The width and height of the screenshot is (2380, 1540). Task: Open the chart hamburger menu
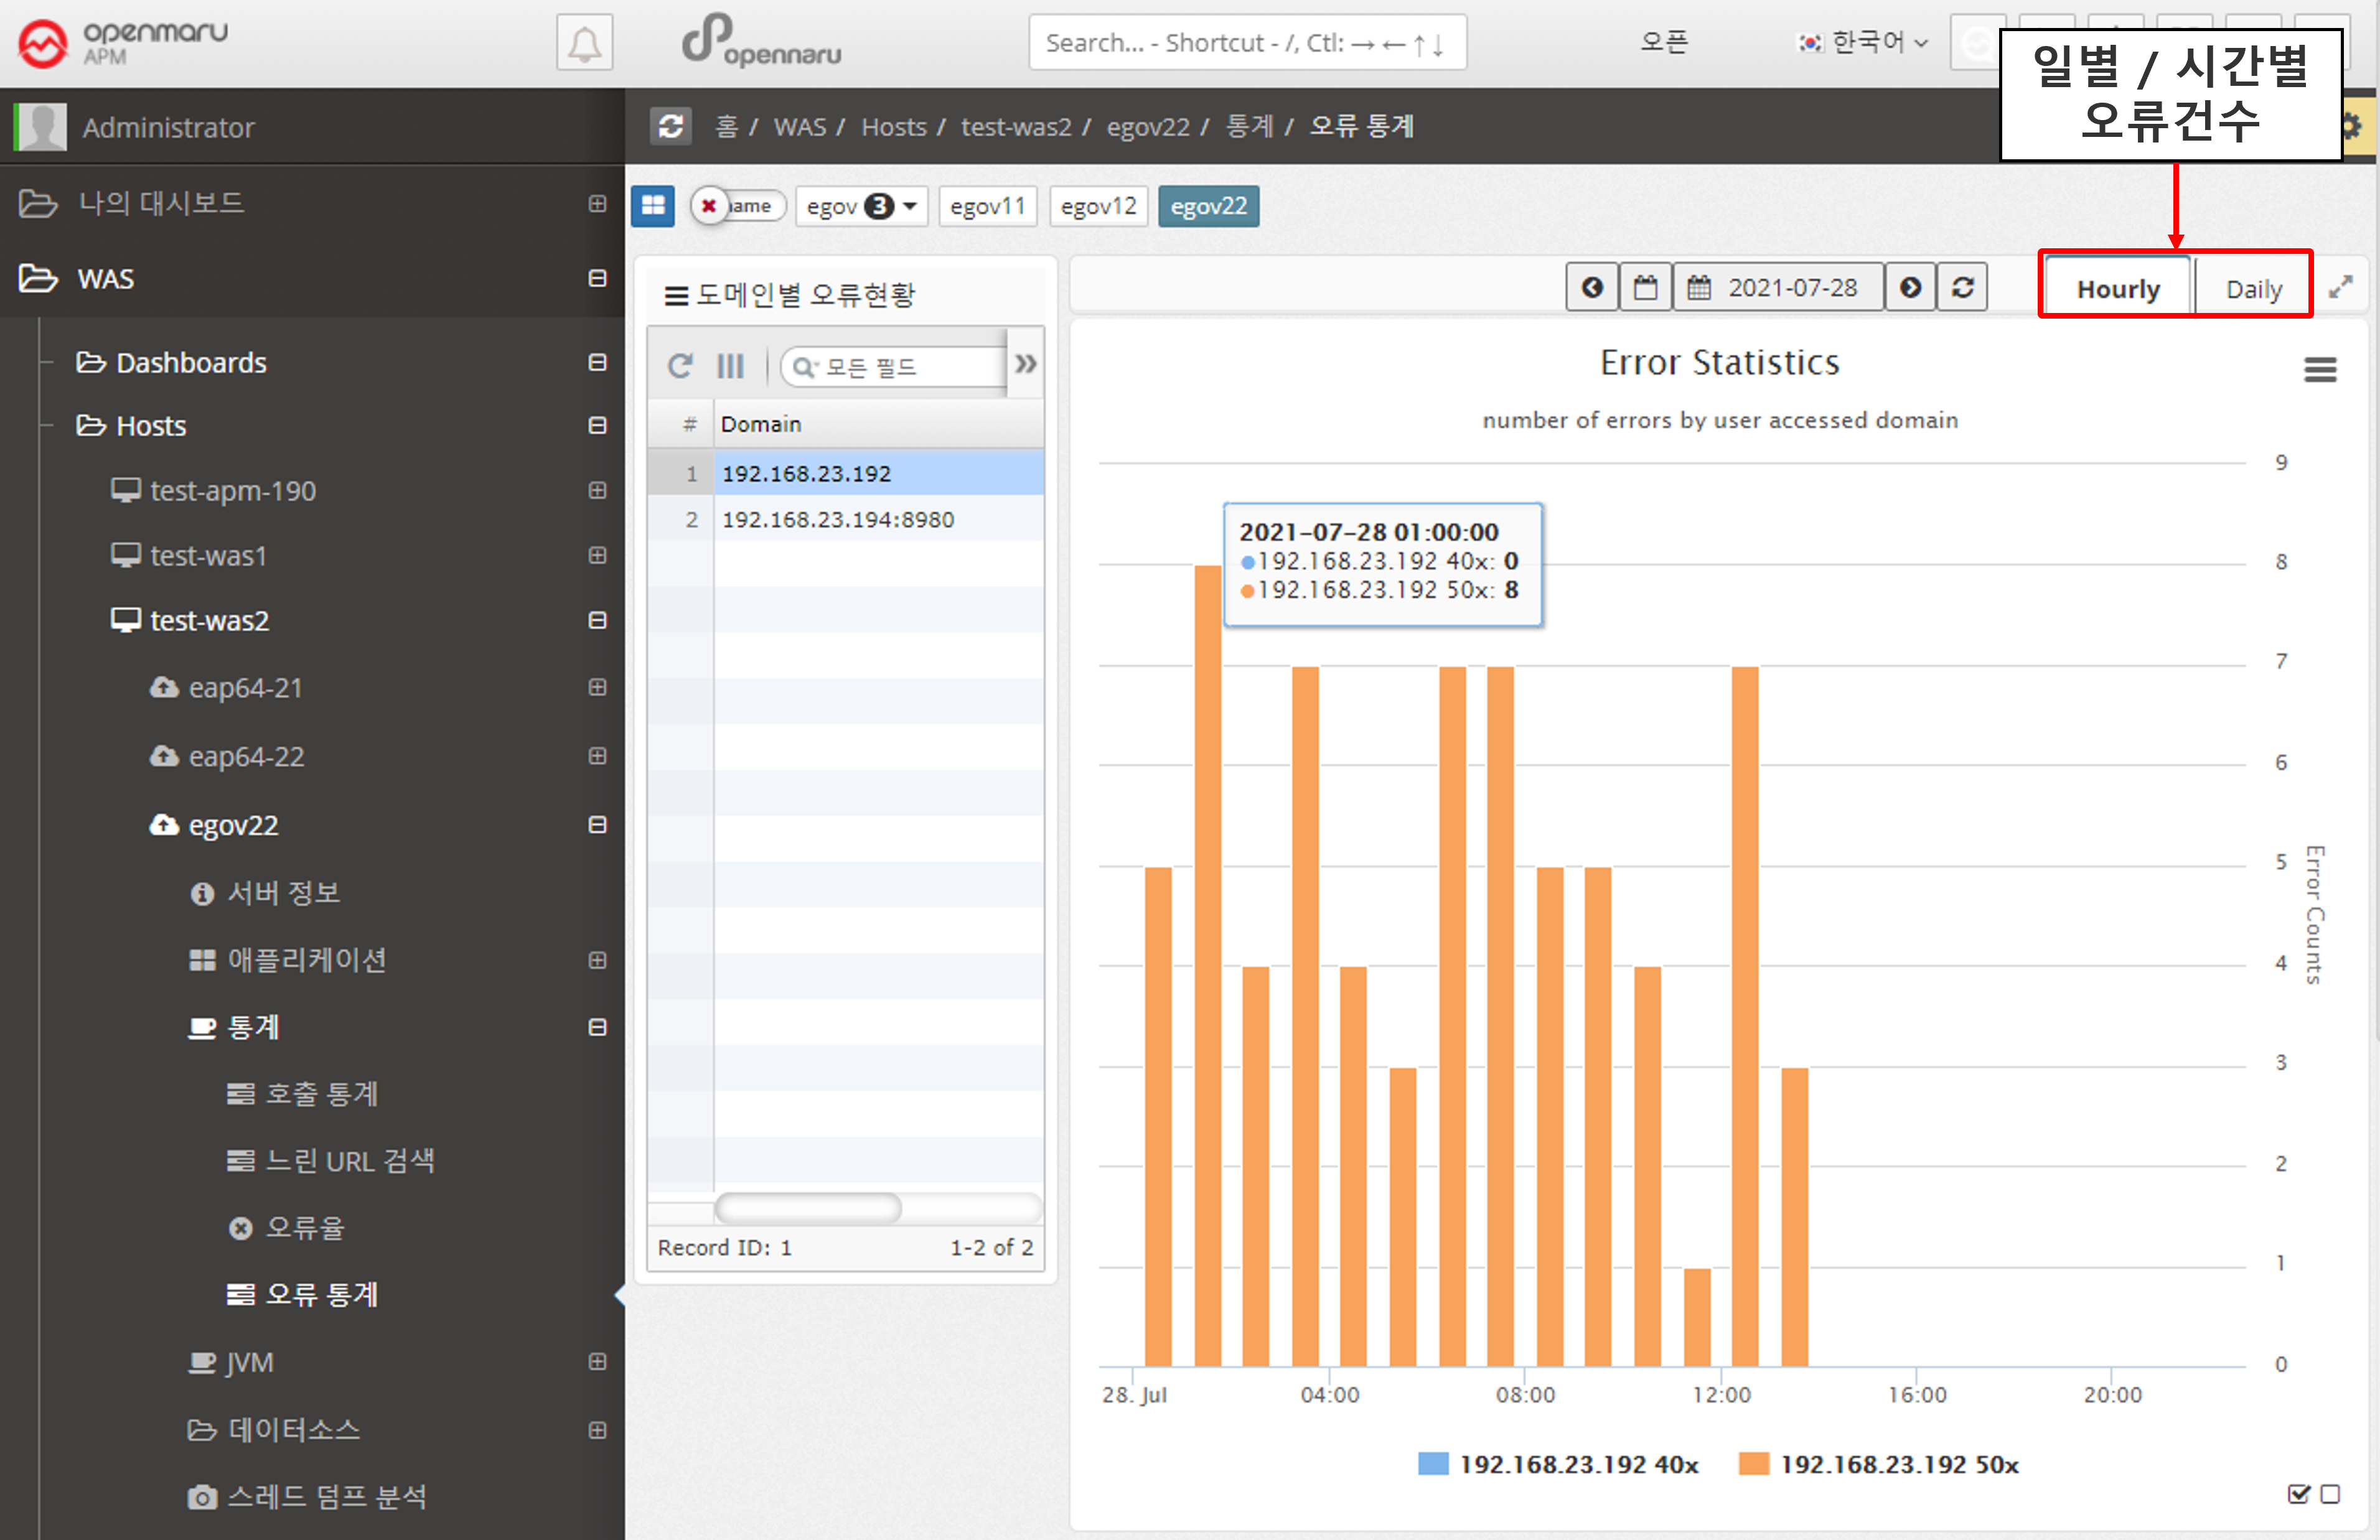coord(2319,370)
